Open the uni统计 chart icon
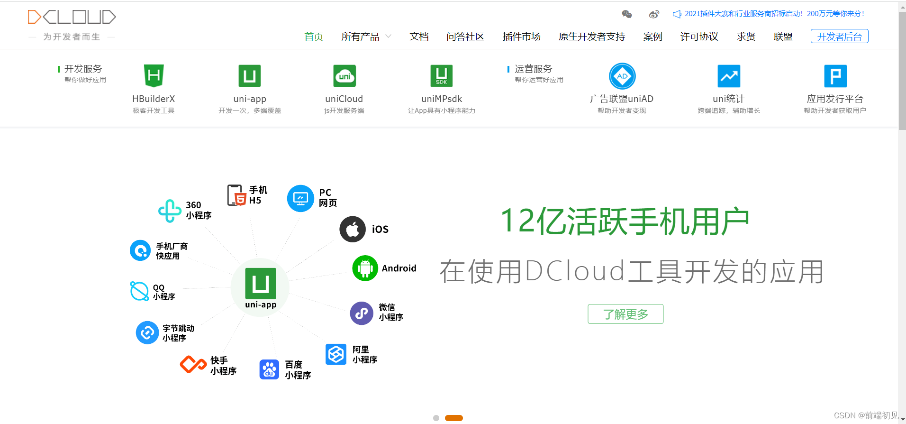 pyautogui.click(x=729, y=76)
